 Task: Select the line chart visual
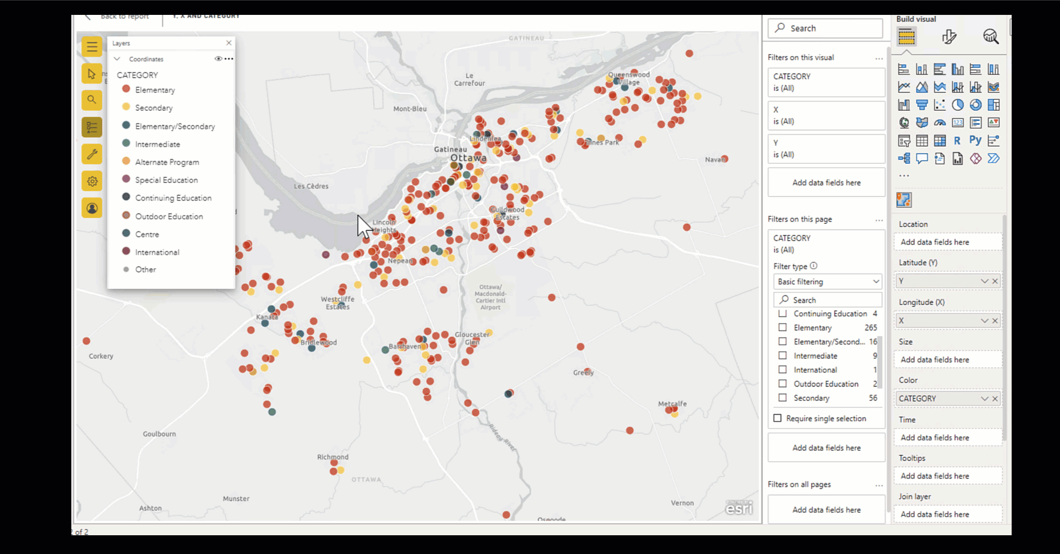pos(904,87)
